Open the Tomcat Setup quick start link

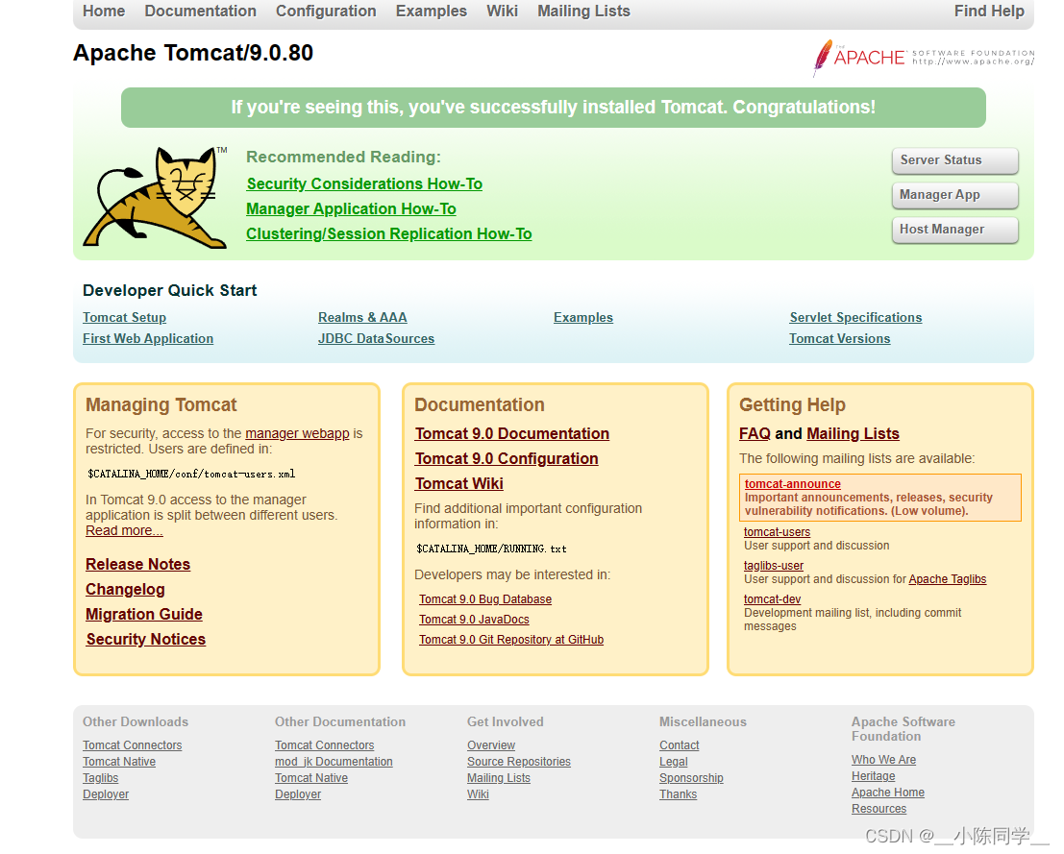124,317
